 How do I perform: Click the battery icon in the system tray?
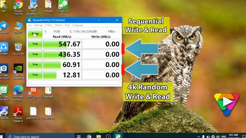pyautogui.click(x=208, y=136)
